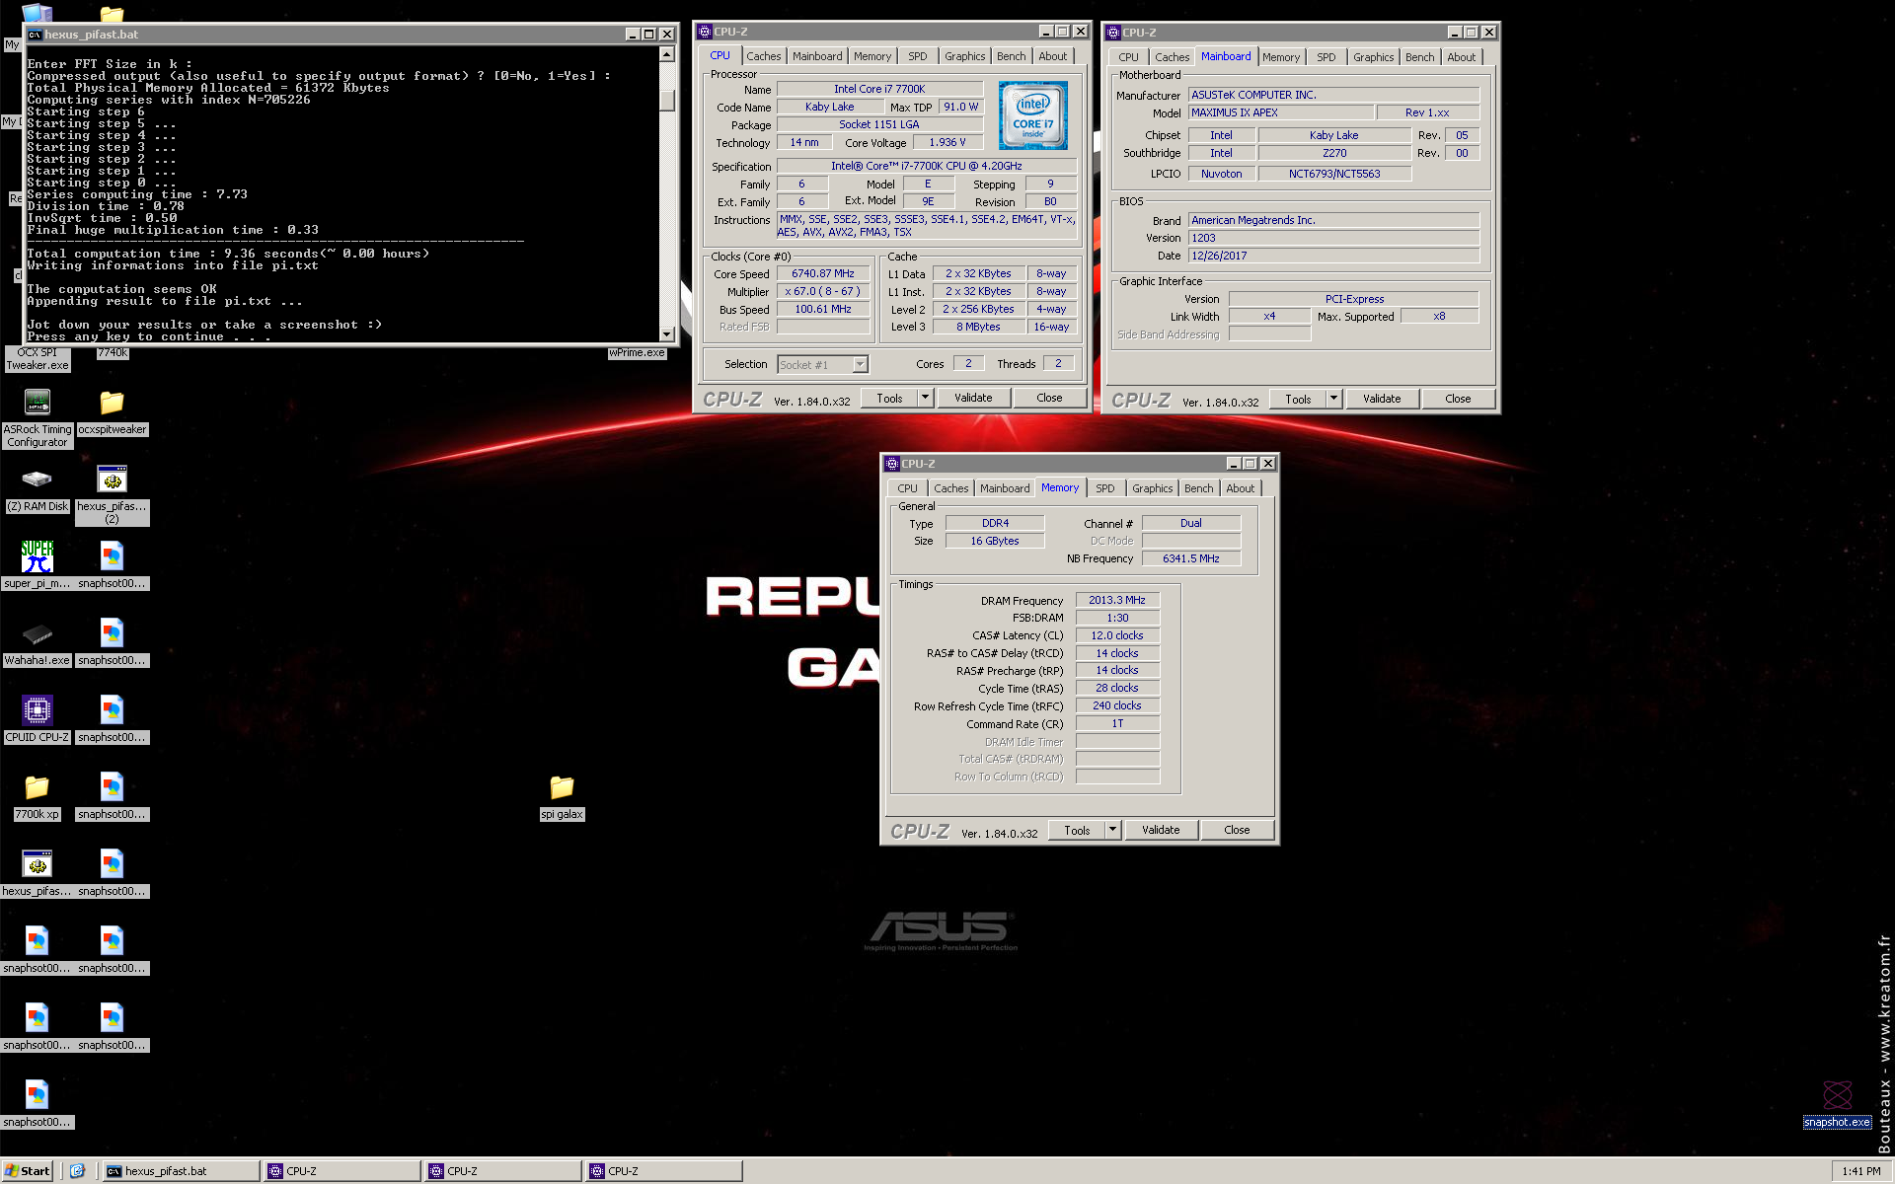Activate the first CPU-Z taskbar button
Screen dimensions: 1895x1184
click(x=342, y=1171)
